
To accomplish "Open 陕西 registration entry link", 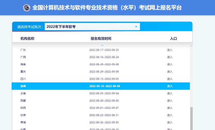I will pyautogui.click(x=170, y=108).
